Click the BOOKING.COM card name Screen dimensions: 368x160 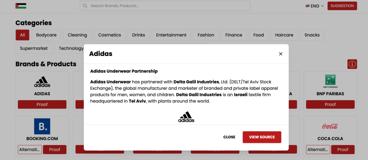click(42, 139)
